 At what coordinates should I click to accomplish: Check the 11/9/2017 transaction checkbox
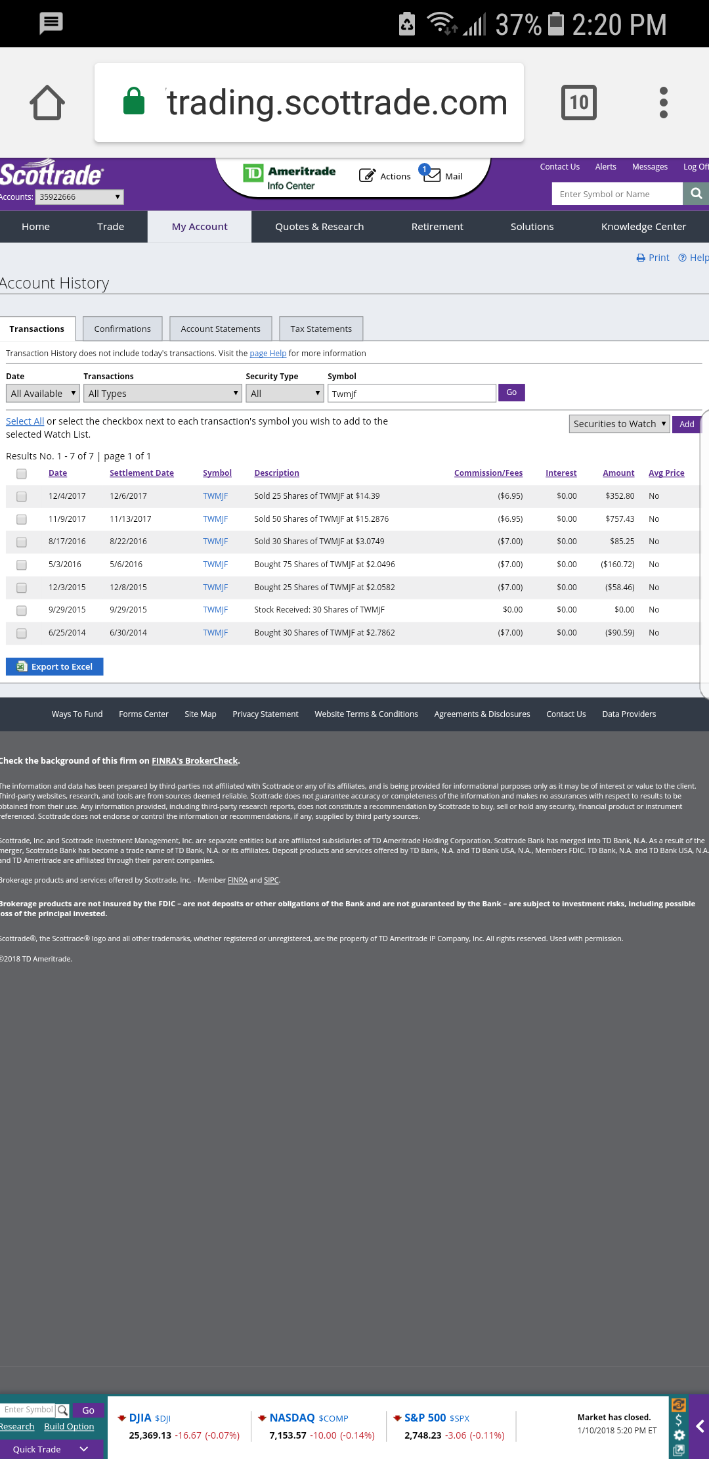click(22, 519)
